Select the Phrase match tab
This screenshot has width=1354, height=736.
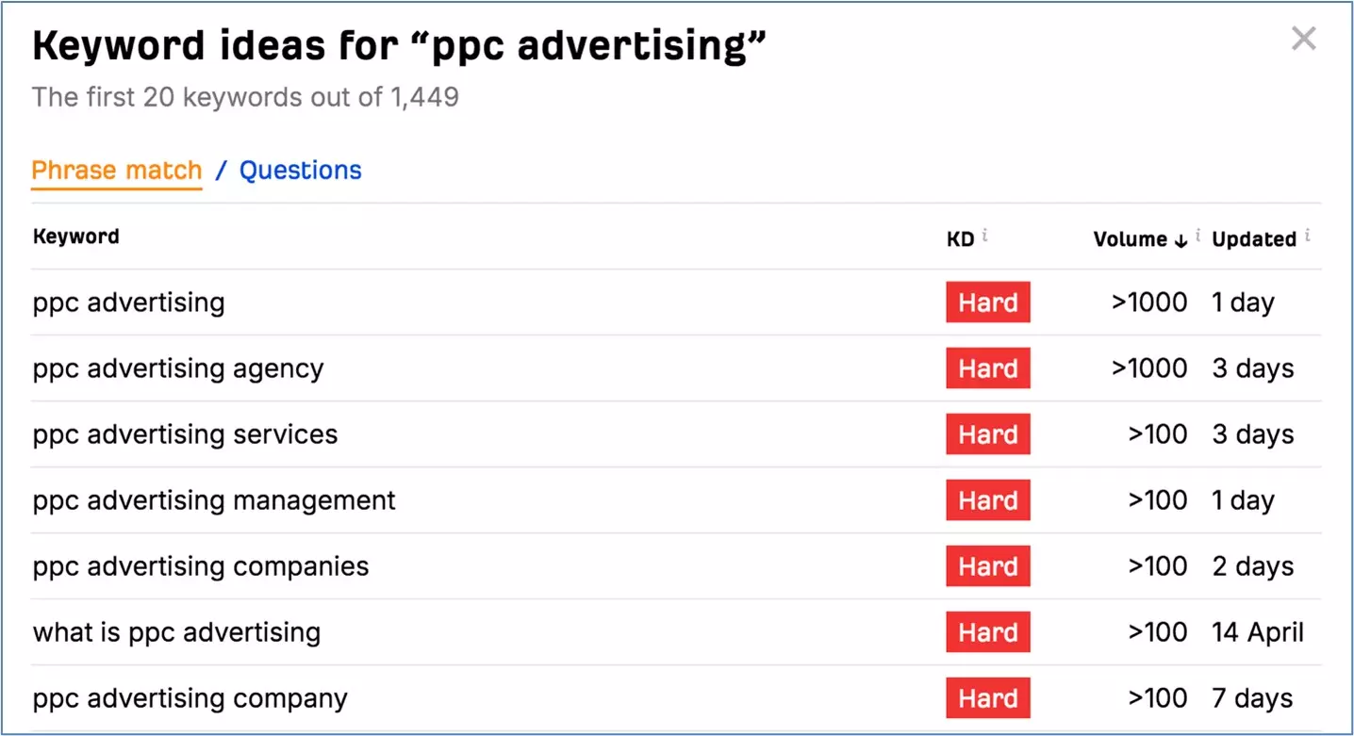[x=117, y=171]
